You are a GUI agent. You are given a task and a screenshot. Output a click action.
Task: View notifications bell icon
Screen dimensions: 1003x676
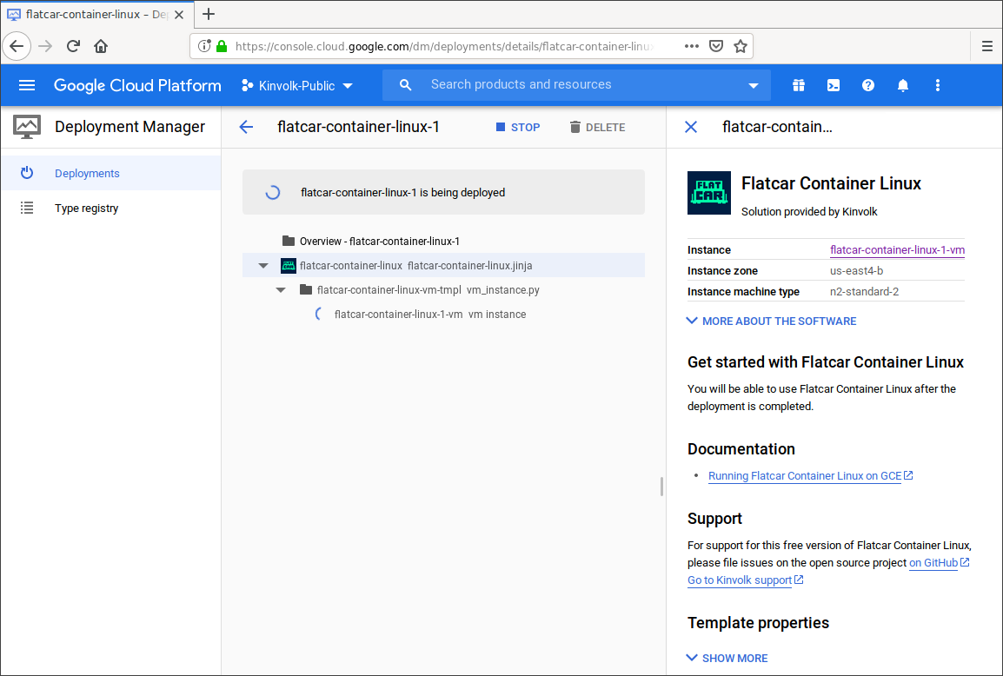click(x=903, y=85)
